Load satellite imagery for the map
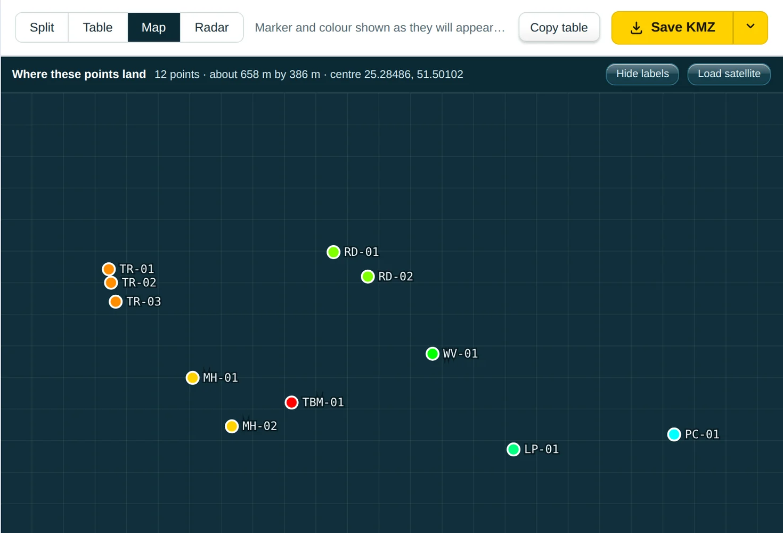The height and width of the screenshot is (533, 783). point(729,74)
